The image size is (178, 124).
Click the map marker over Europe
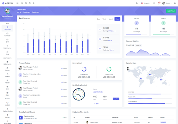coord(150,75)
